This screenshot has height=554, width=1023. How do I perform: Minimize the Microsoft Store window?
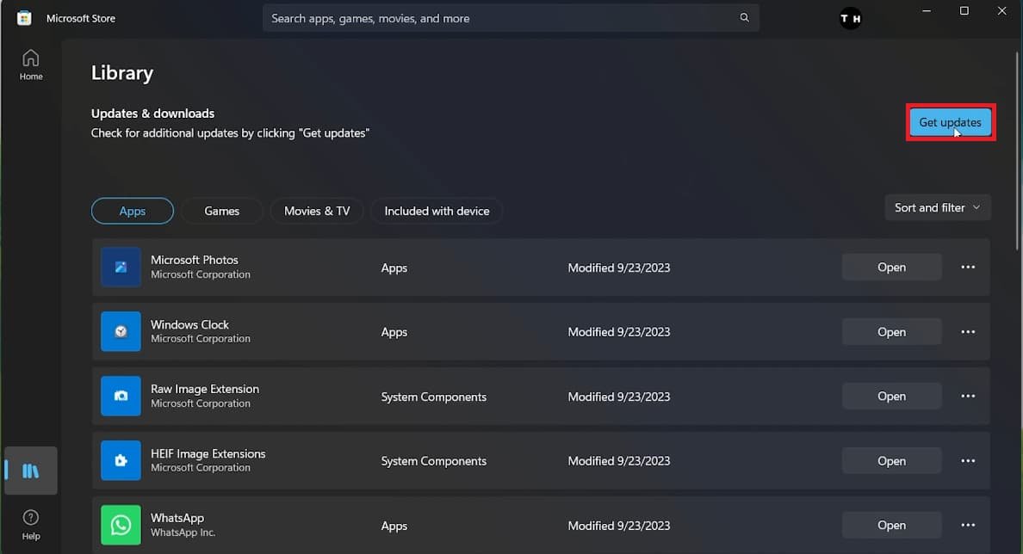(x=927, y=11)
